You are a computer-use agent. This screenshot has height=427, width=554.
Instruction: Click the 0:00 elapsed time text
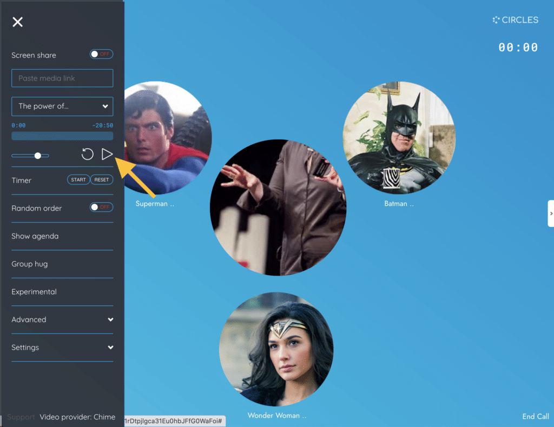click(x=18, y=125)
